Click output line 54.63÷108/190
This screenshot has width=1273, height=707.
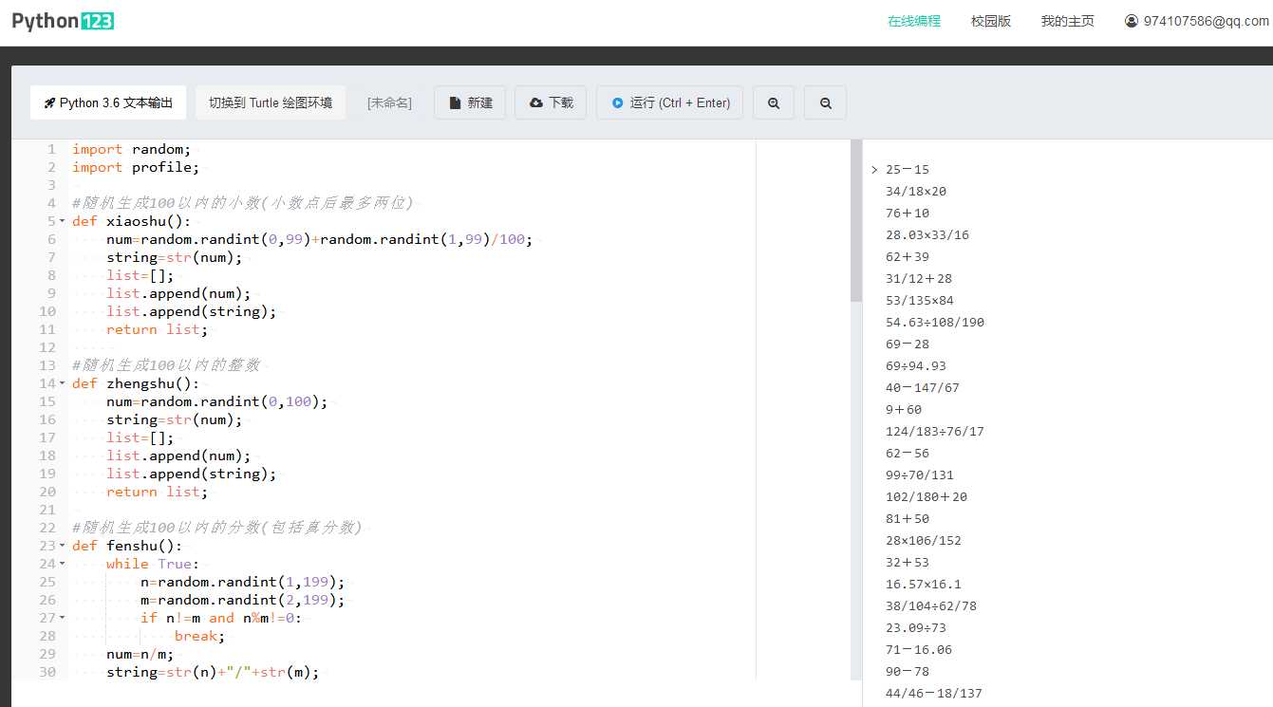coord(935,323)
